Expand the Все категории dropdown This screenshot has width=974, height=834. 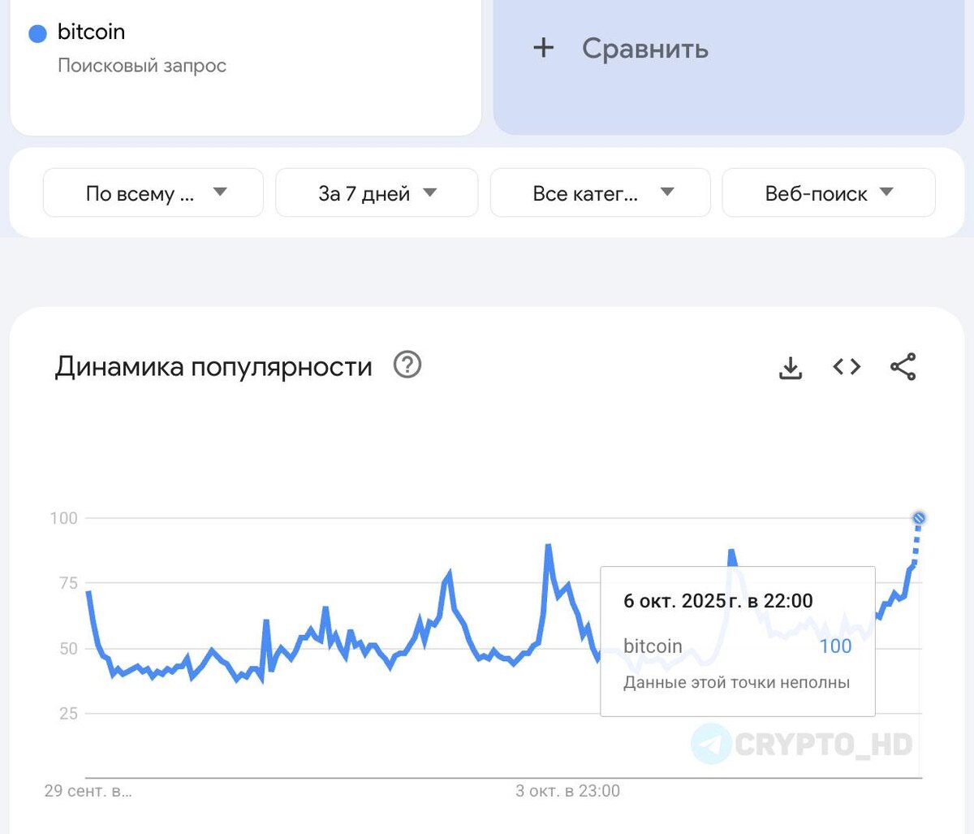tap(601, 193)
